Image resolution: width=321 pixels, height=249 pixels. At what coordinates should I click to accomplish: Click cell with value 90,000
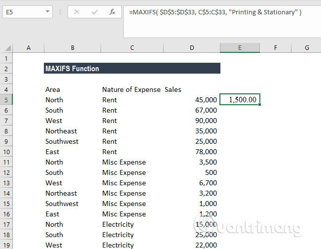click(x=192, y=121)
